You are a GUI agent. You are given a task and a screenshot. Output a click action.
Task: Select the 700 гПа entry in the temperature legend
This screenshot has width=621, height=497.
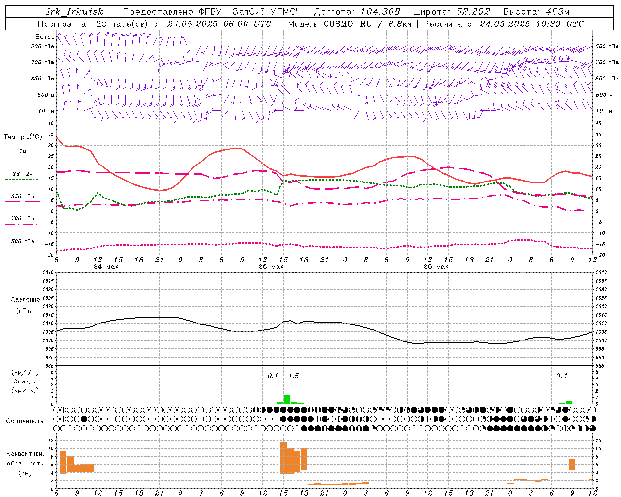point(23,219)
